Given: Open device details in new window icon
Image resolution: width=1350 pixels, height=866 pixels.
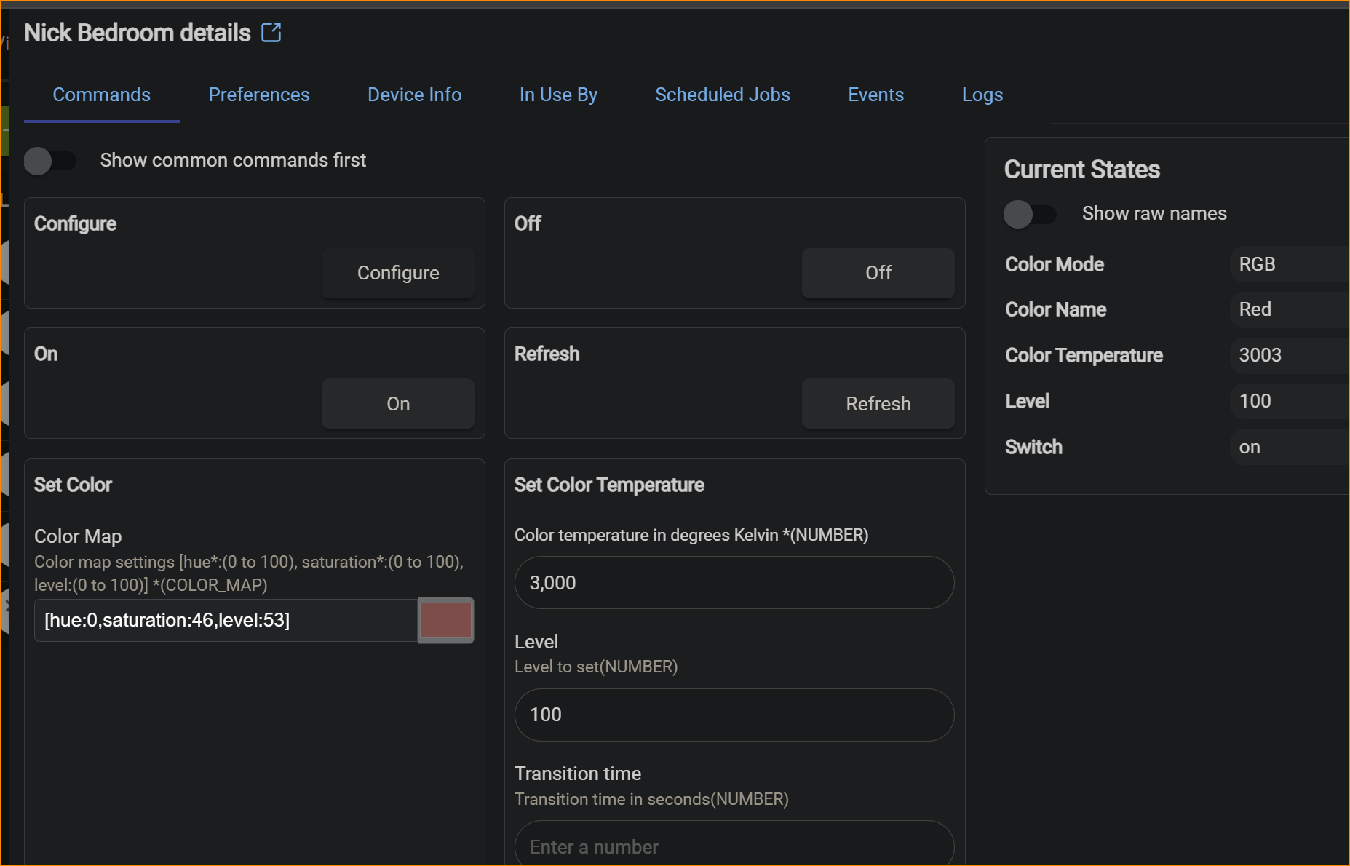Looking at the screenshot, I should pyautogui.click(x=271, y=33).
